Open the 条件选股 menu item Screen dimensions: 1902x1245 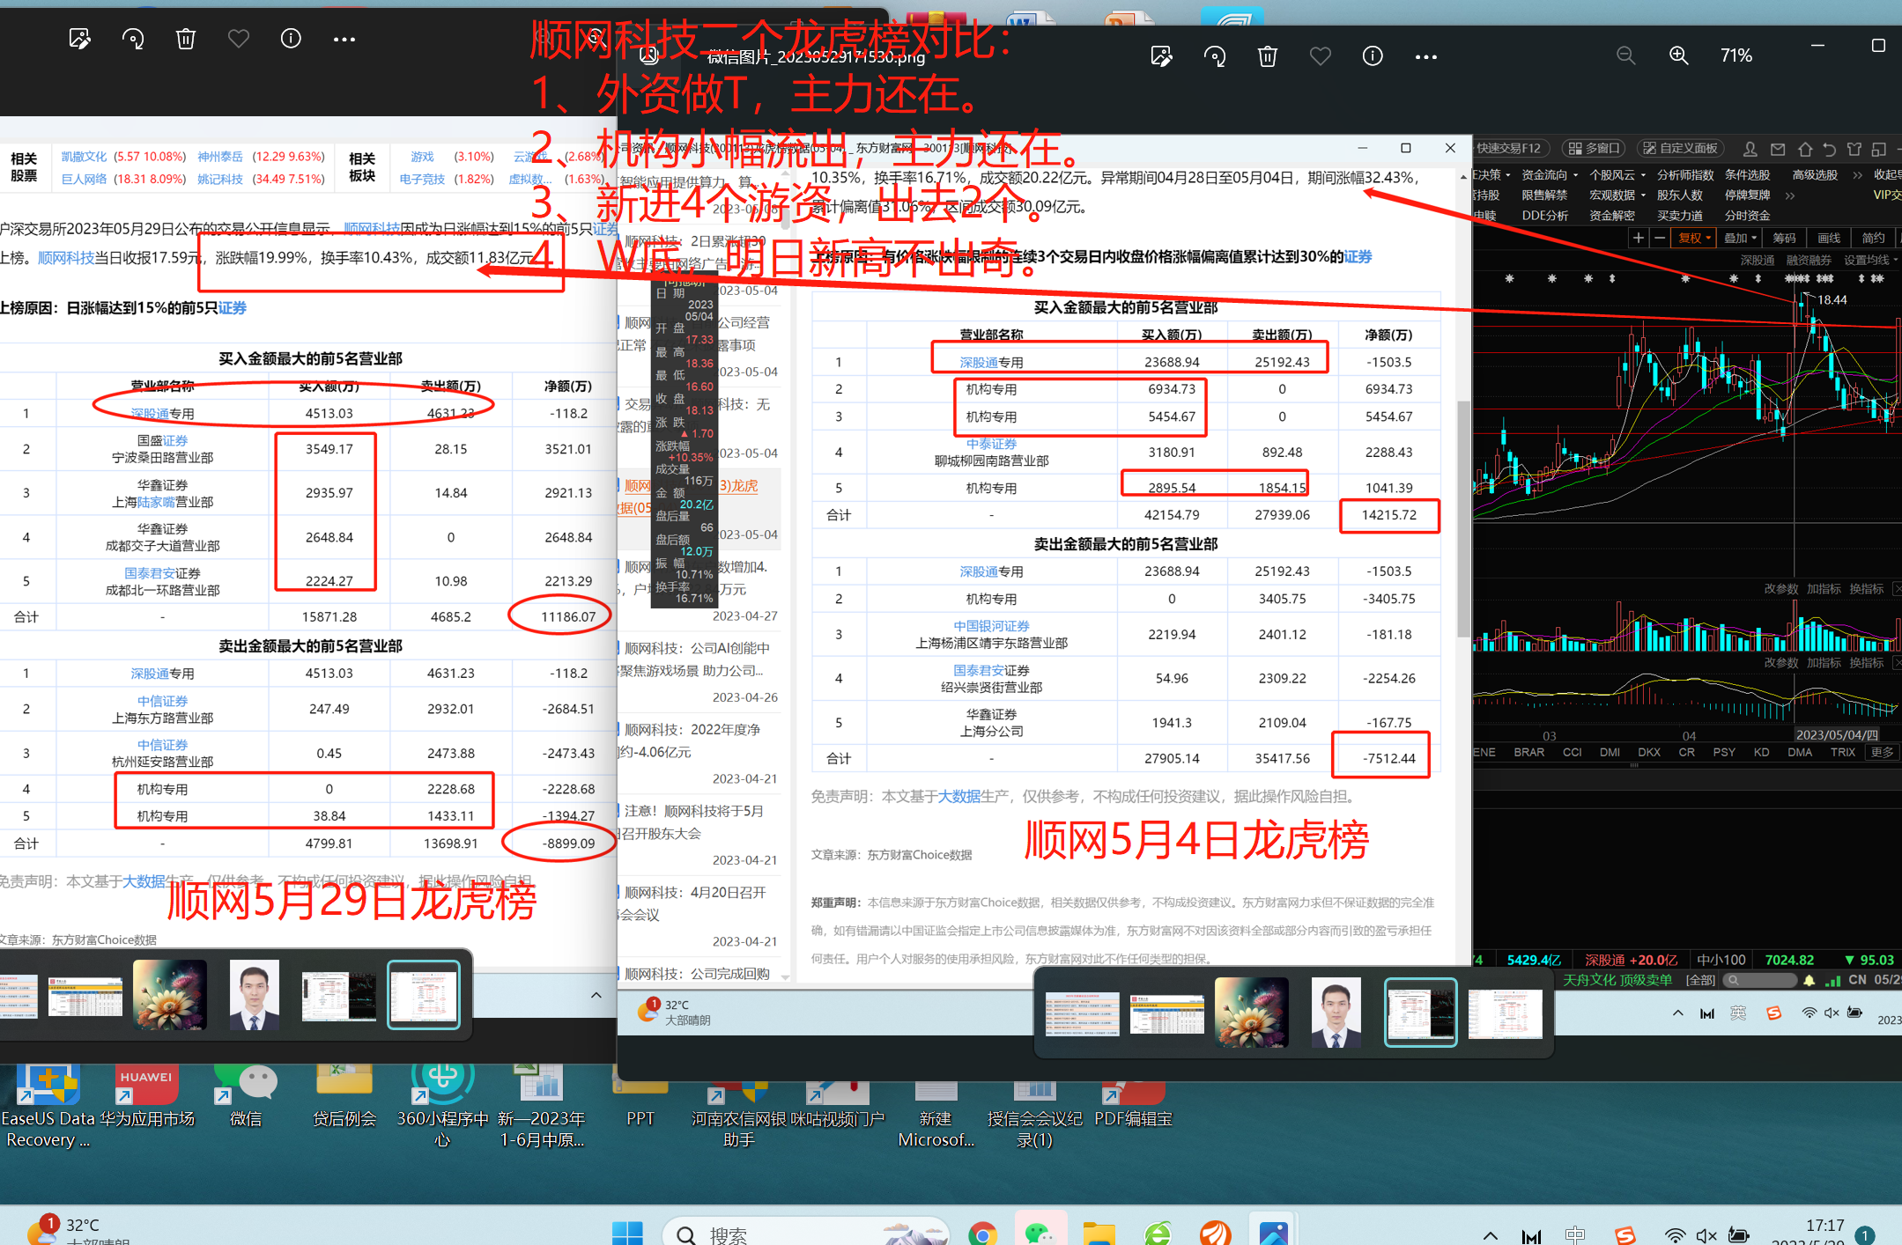[x=1747, y=174]
